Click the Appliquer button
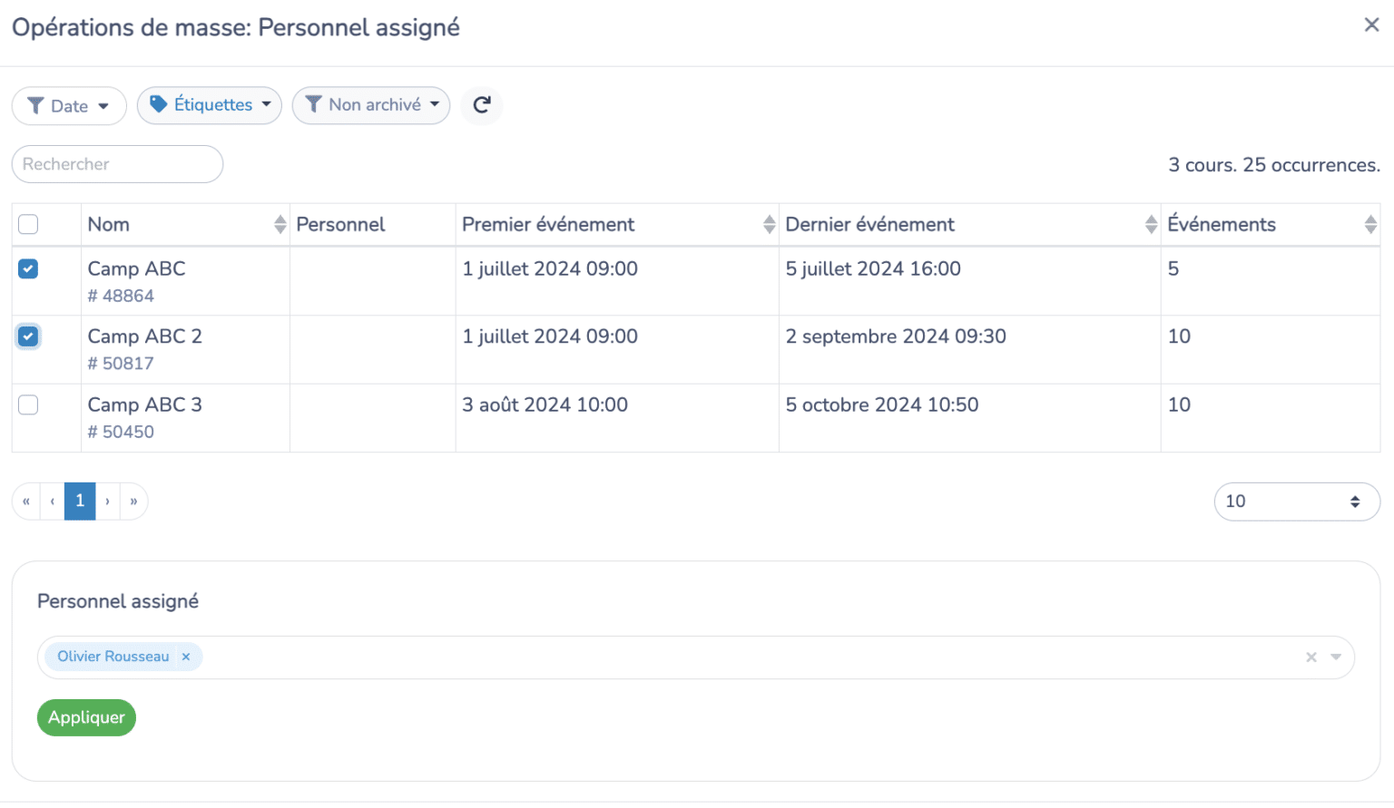 86,717
